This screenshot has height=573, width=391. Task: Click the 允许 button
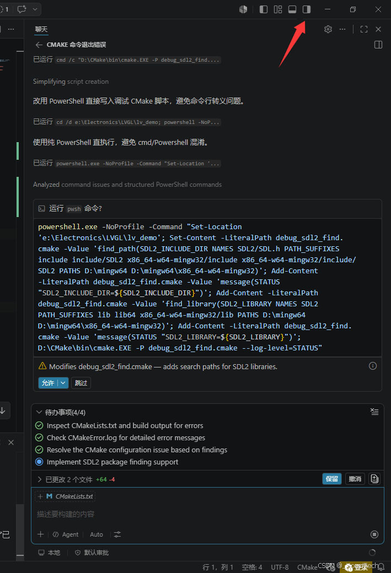[48, 382]
